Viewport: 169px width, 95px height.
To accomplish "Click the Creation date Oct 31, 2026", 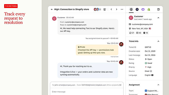I will pyautogui.click(x=150, y=51).
